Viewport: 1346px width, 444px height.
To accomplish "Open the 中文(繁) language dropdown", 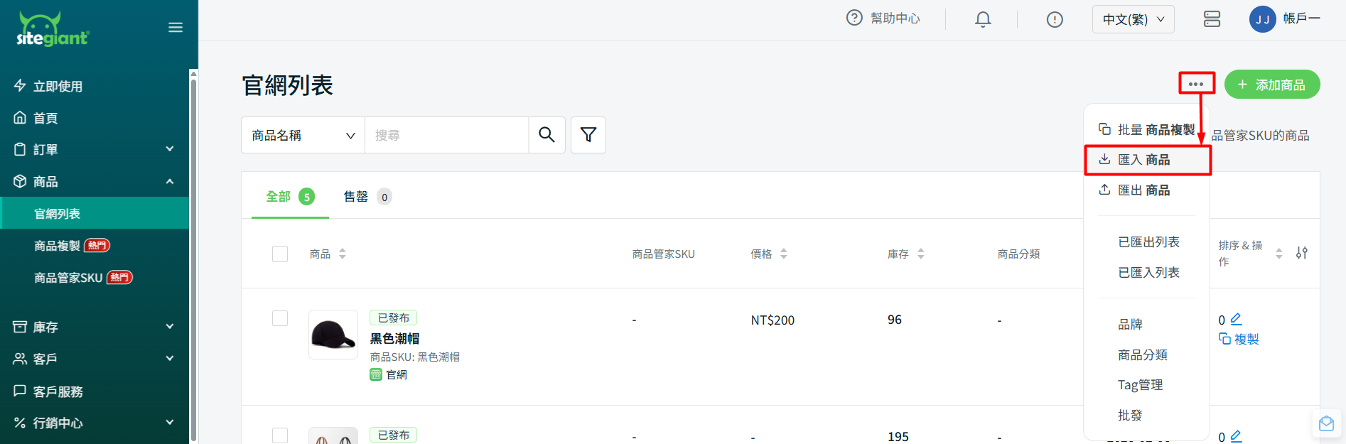I will 1133,19.
